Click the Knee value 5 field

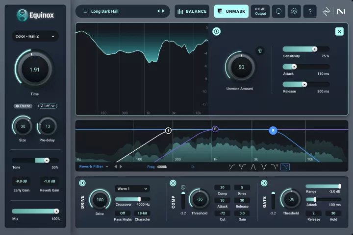242,188
